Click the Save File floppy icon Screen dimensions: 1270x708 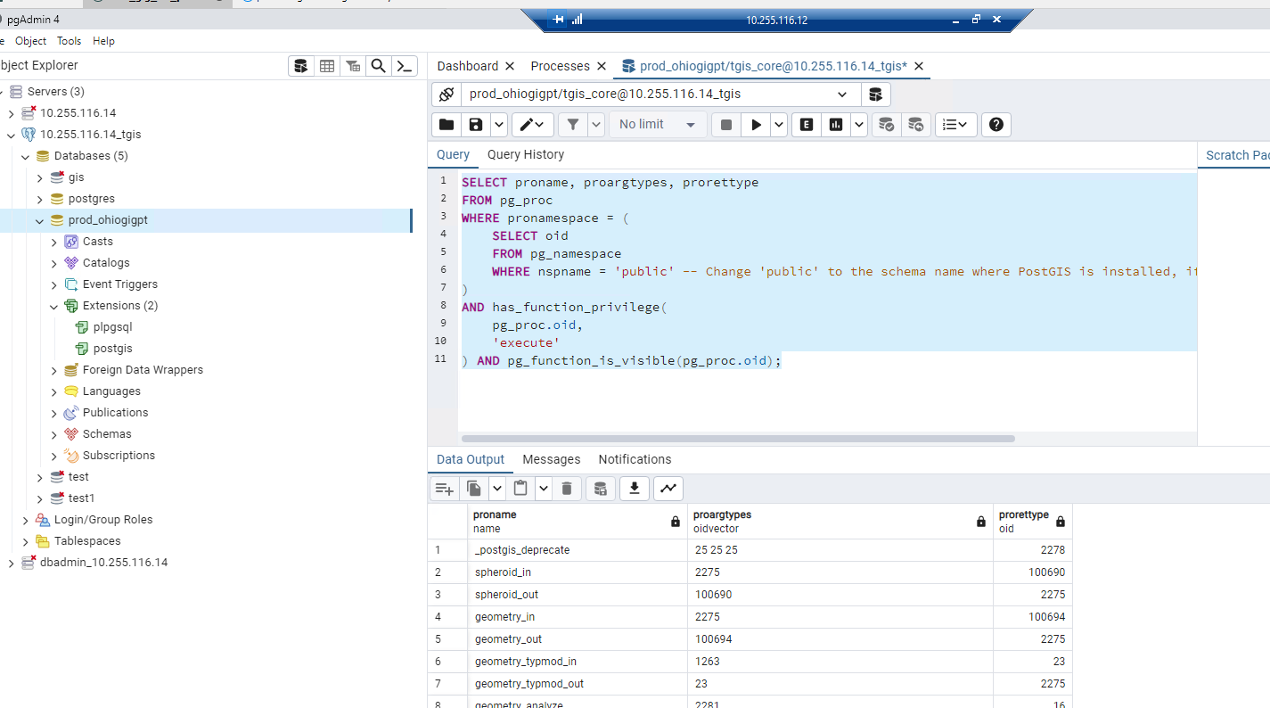pyautogui.click(x=476, y=125)
